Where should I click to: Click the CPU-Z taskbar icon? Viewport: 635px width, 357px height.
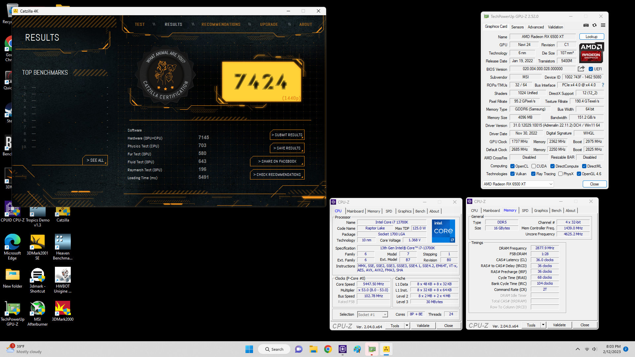pos(343,349)
